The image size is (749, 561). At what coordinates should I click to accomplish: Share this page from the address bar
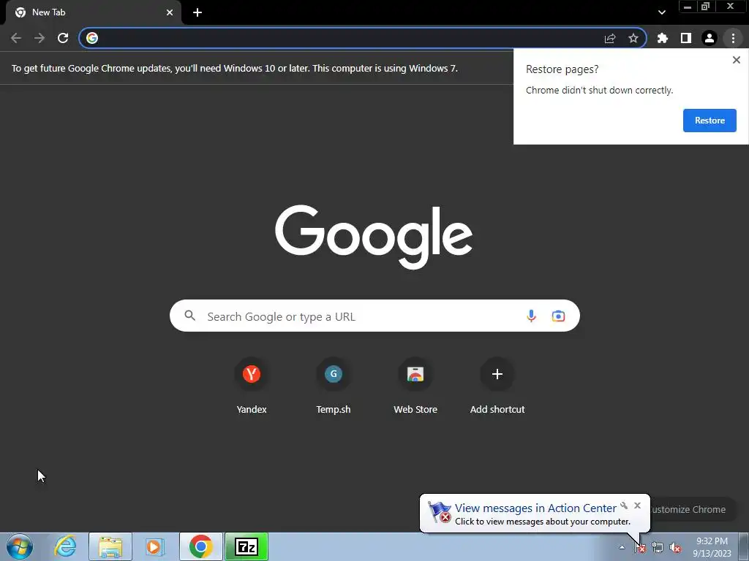tap(610, 38)
